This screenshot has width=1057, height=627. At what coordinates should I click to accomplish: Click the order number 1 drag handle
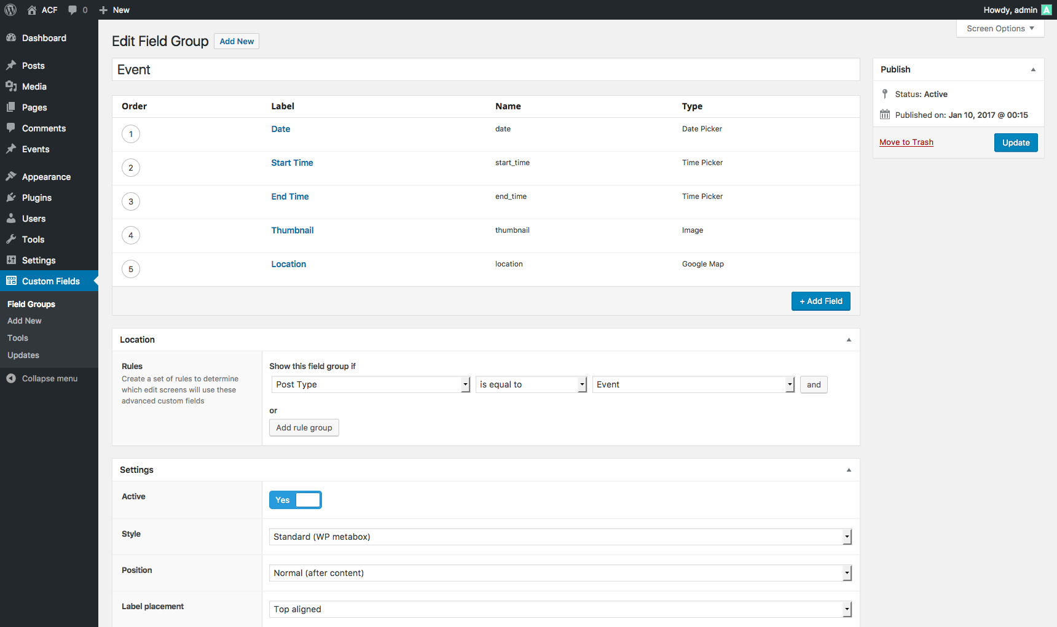(x=131, y=134)
